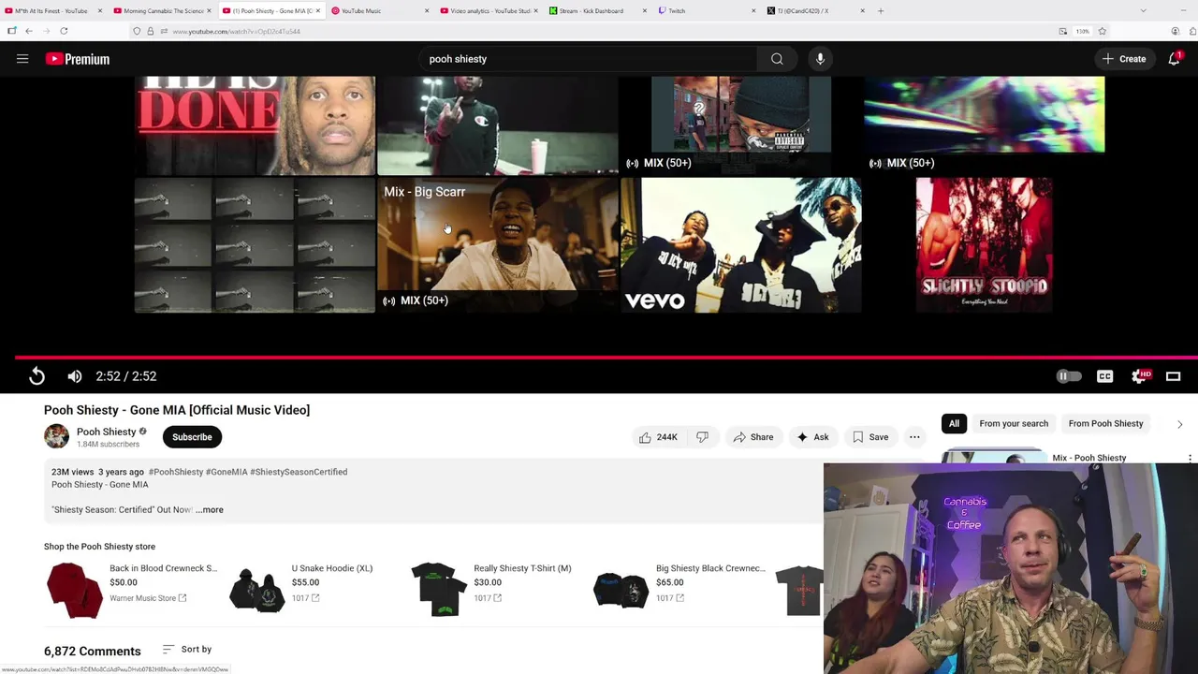The height and width of the screenshot is (674, 1198).
Task: Play the vevo endscreen suggestion
Action: (x=740, y=245)
